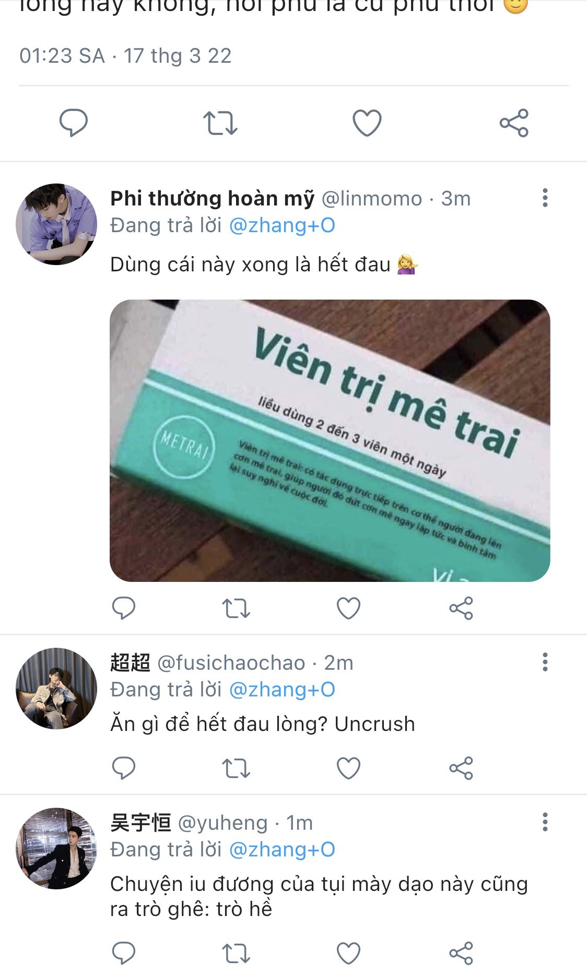Tap @zhang+O link in linmomo's reply
Viewport: 587px width, 973px height.
(x=282, y=225)
